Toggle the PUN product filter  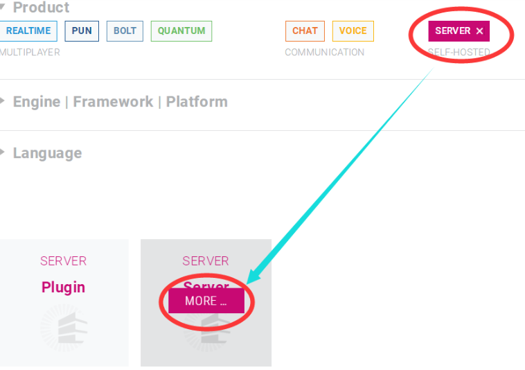(x=82, y=31)
